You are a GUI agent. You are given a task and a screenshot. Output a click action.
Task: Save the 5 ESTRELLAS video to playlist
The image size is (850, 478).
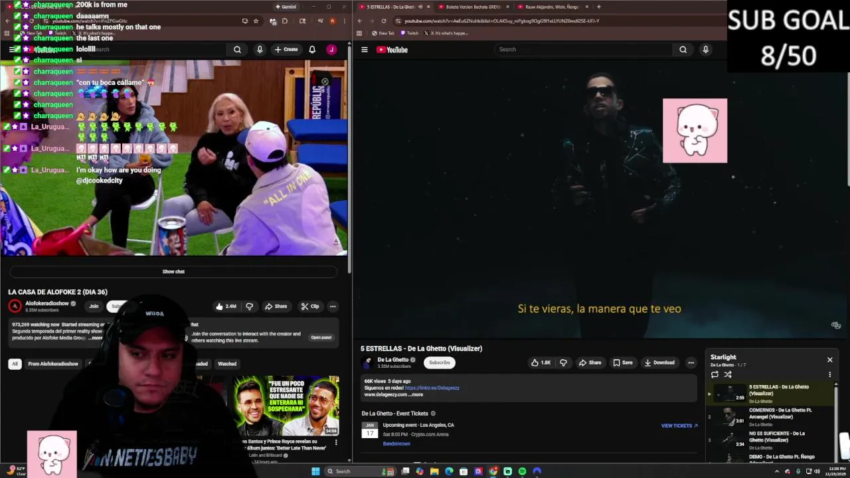(x=623, y=362)
